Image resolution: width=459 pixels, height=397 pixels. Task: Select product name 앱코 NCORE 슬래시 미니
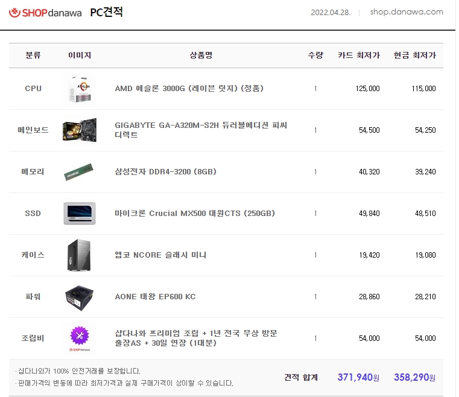[160, 255]
